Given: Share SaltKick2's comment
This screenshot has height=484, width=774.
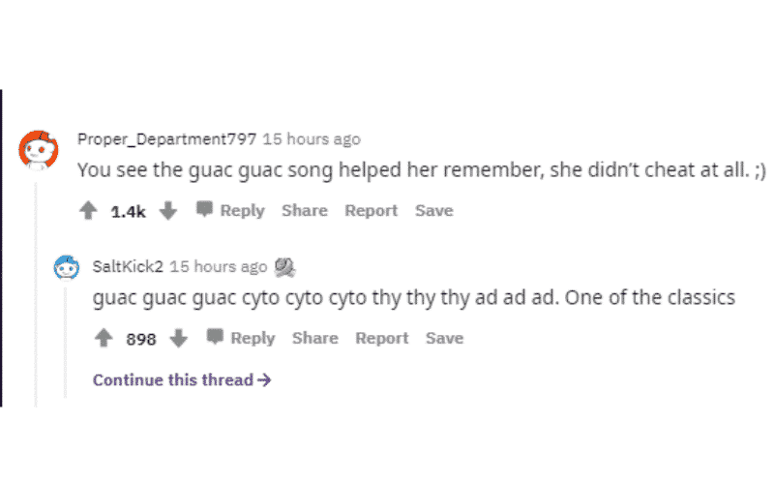Looking at the screenshot, I should [x=315, y=338].
